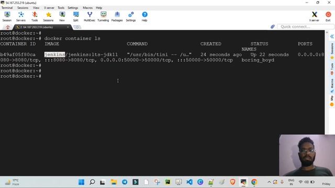Open Telegram from the taskbar
Viewport: 335px width, 188px height.
click(x=125, y=182)
